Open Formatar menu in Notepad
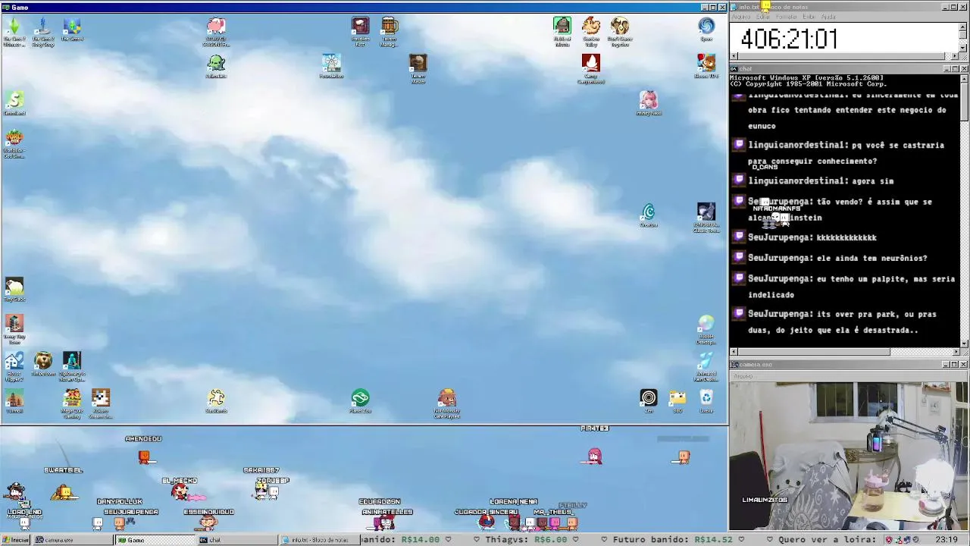 (x=787, y=17)
